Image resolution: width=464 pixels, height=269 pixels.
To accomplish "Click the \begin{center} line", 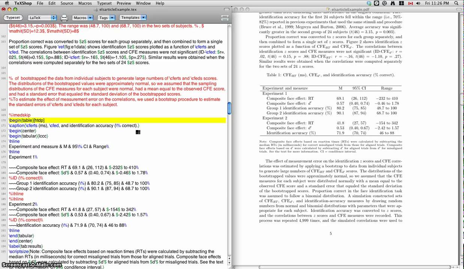I will click(22, 131).
